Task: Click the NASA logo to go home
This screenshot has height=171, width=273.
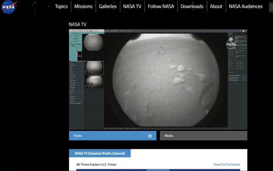Action: [9, 7]
